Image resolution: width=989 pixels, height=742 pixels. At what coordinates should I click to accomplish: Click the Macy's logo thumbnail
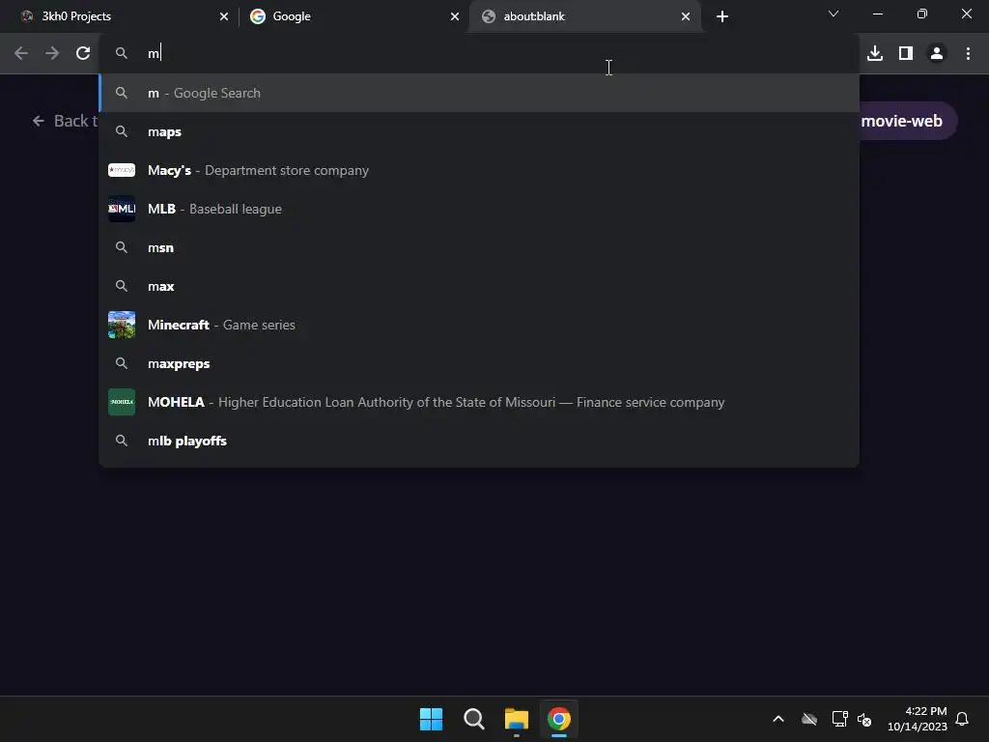pyautogui.click(x=122, y=170)
